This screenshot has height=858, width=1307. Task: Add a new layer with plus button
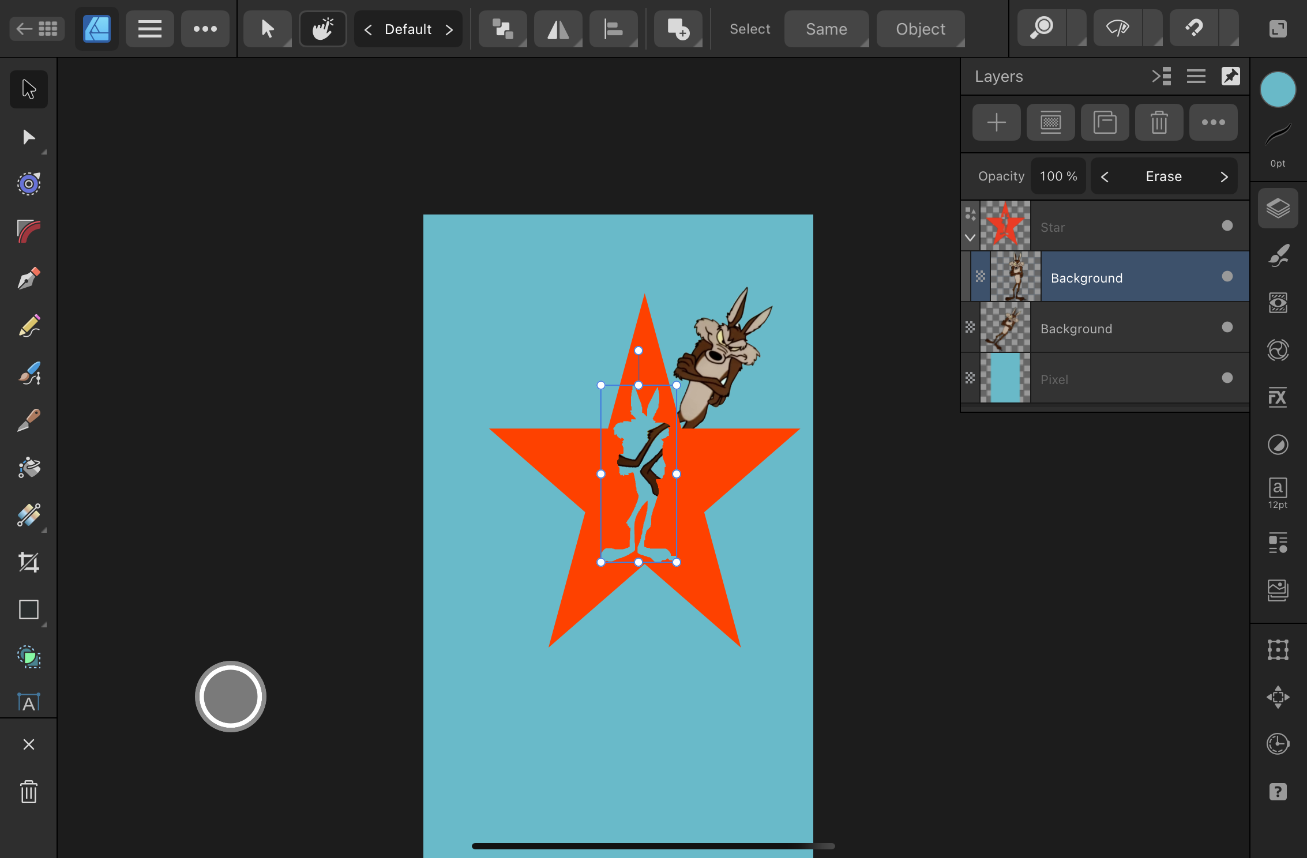997,122
